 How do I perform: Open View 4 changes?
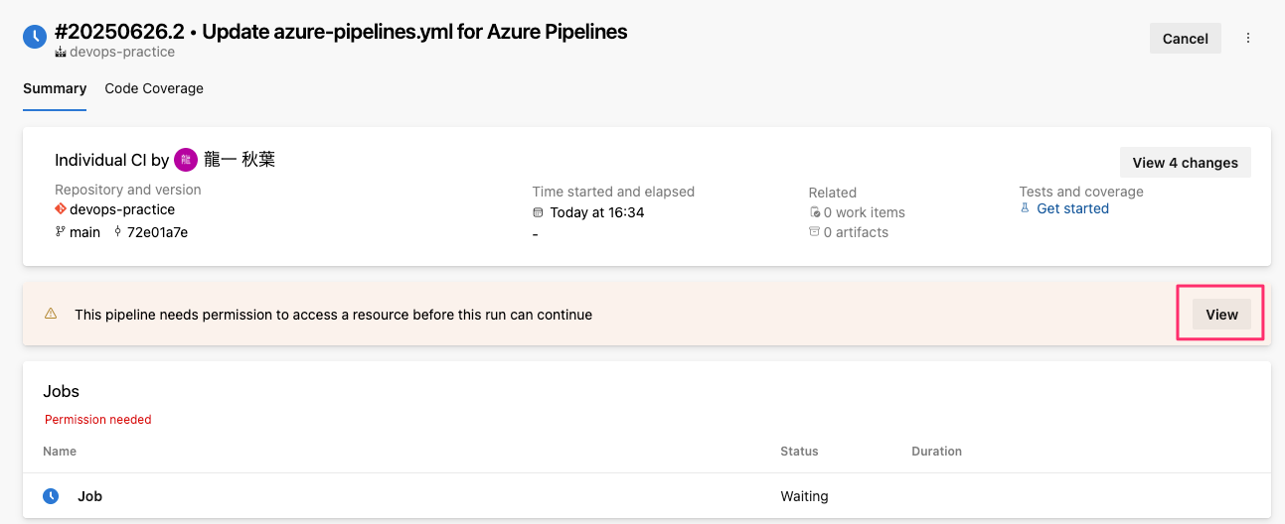click(1186, 163)
